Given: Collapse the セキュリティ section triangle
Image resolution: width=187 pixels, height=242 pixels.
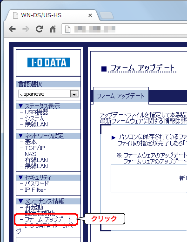Looking at the screenshot, I should 21,177.
